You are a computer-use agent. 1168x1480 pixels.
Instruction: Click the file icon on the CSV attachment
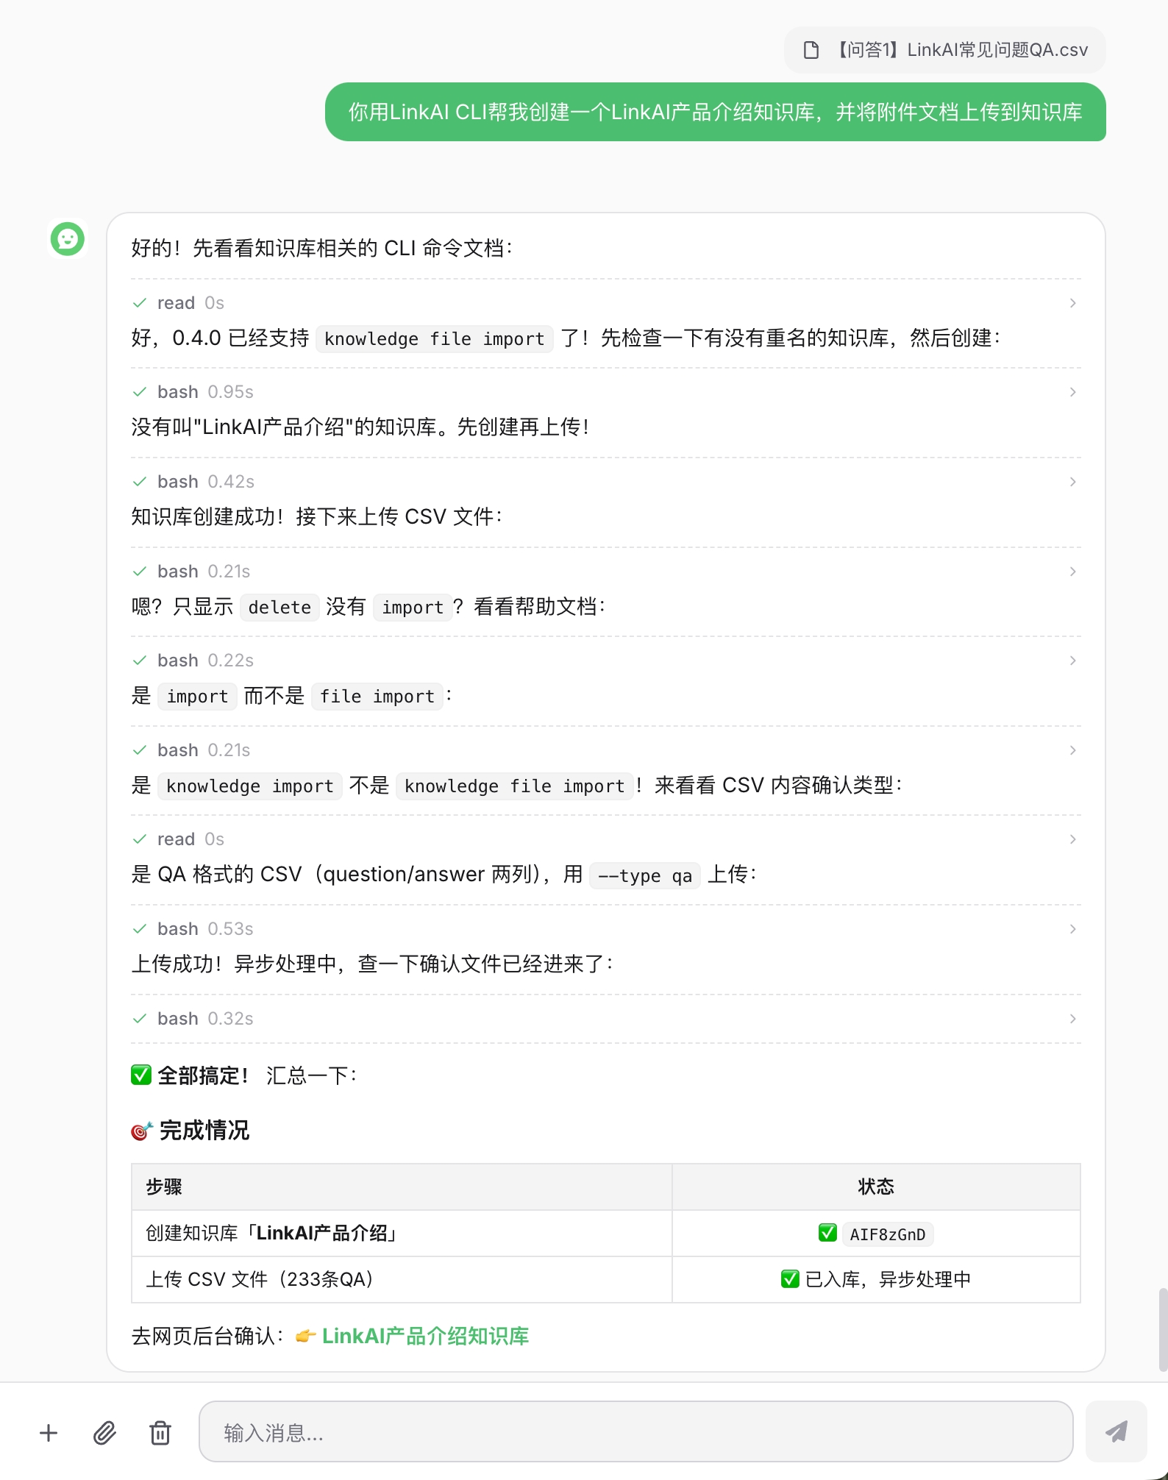pyautogui.click(x=811, y=50)
